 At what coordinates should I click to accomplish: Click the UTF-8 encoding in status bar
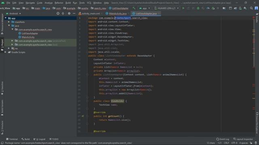[x=234, y=143]
